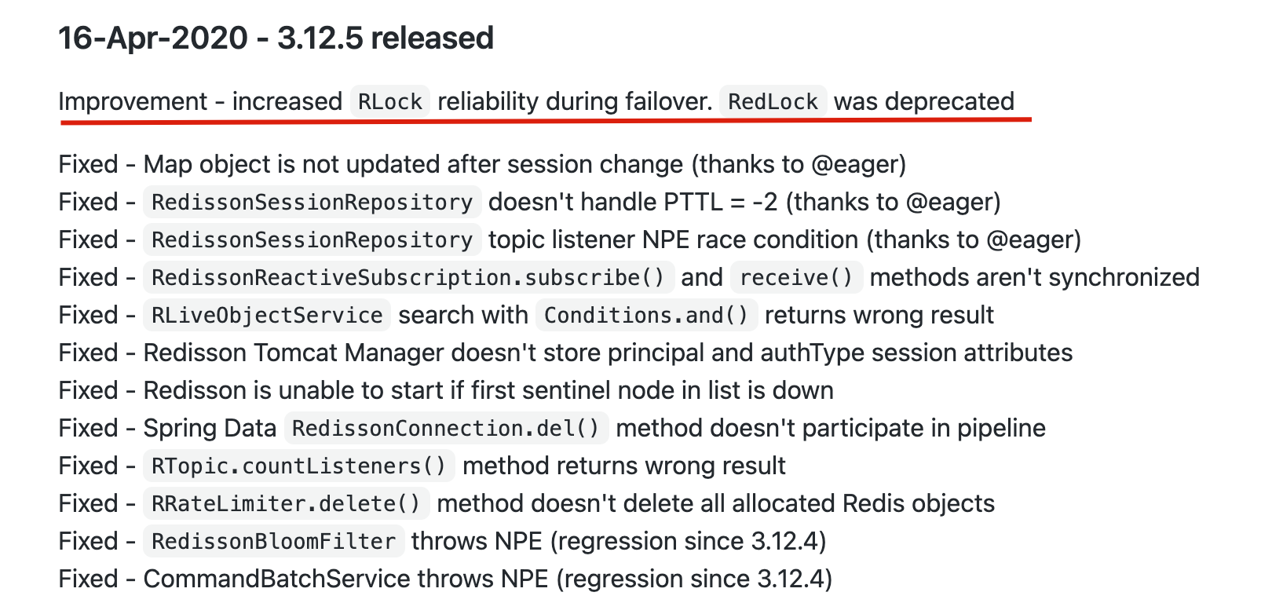
Task: Click the RLock code label
Action: point(389,102)
